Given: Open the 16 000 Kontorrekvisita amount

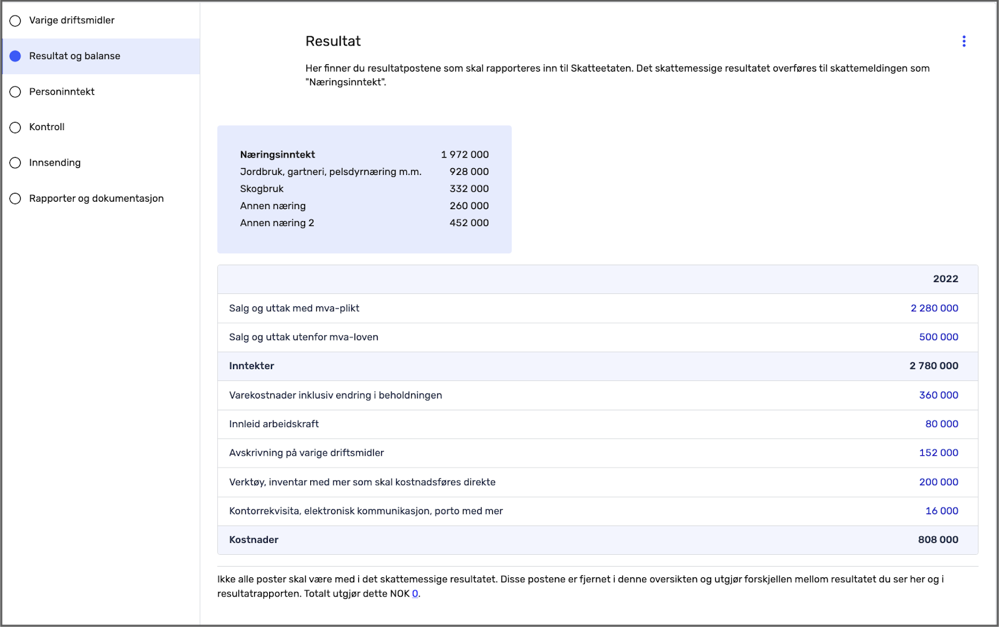Looking at the screenshot, I should 941,511.
